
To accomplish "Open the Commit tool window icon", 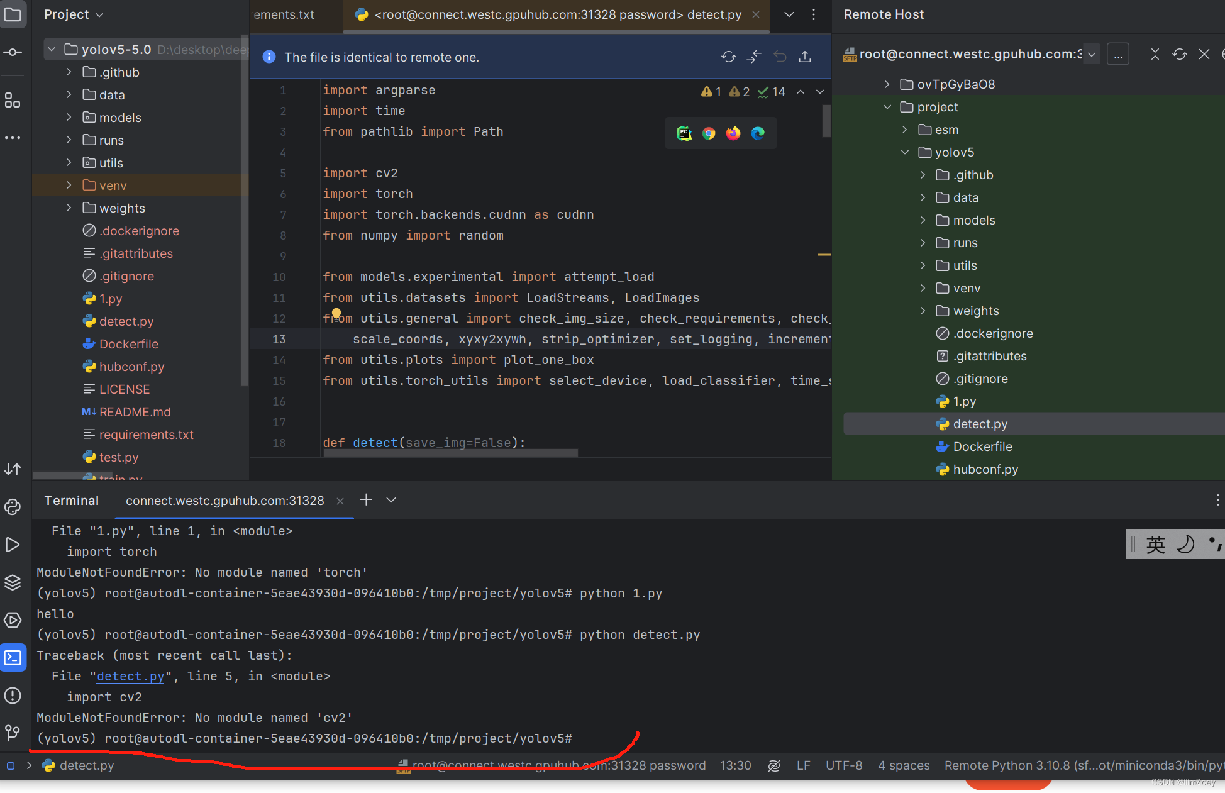I will tap(13, 52).
